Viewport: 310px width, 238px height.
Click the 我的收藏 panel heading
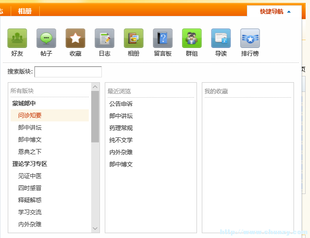(216, 91)
